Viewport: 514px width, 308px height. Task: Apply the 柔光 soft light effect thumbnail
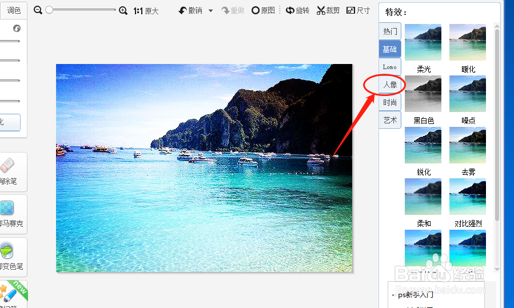(x=423, y=42)
